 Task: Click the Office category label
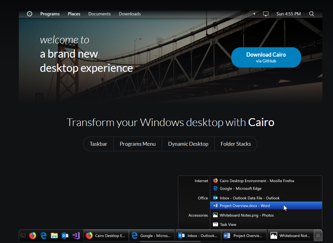point(203,198)
